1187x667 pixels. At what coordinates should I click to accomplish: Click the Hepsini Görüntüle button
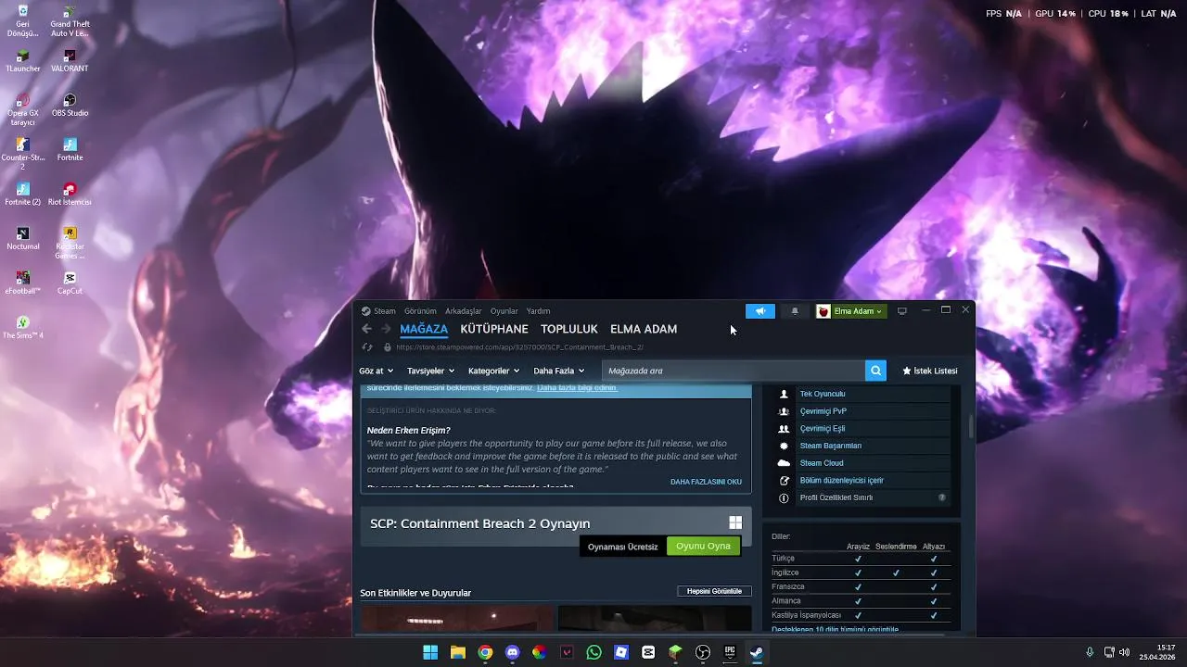714,591
